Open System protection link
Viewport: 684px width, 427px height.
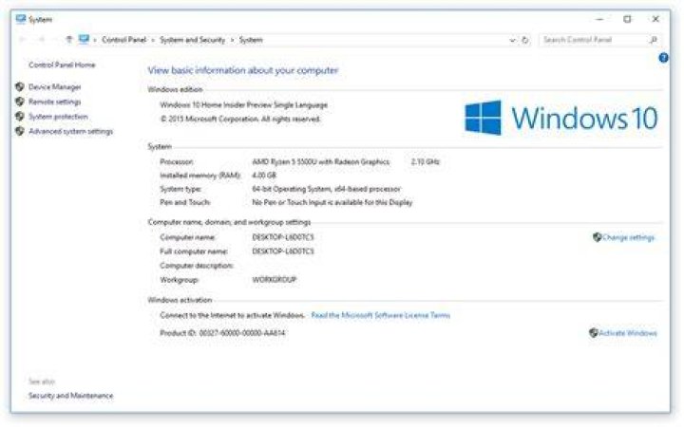59,117
